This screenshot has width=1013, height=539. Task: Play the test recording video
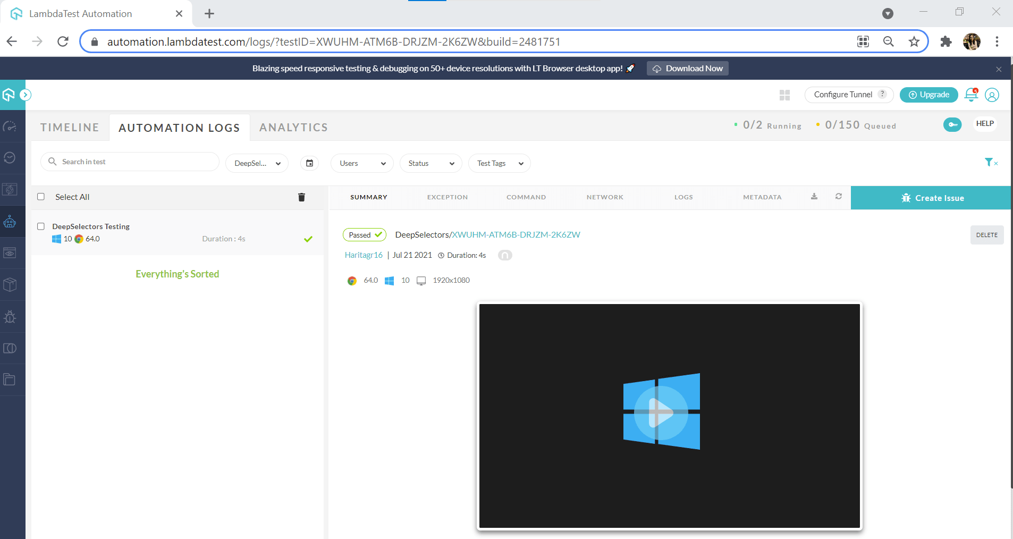[661, 412]
